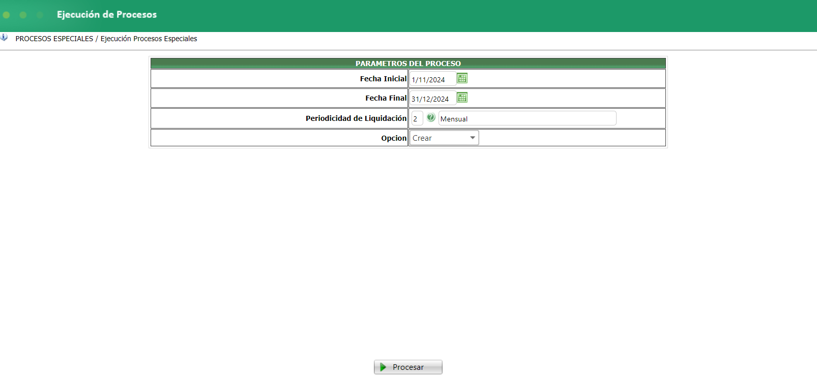This screenshot has height=380, width=817.
Task: Click the Periodicidad de Liquidación label
Action: click(x=356, y=118)
